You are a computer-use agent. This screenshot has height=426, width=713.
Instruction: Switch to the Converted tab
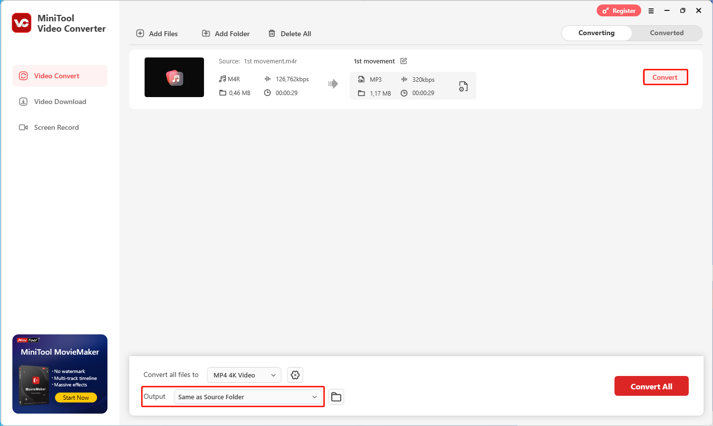coord(666,33)
